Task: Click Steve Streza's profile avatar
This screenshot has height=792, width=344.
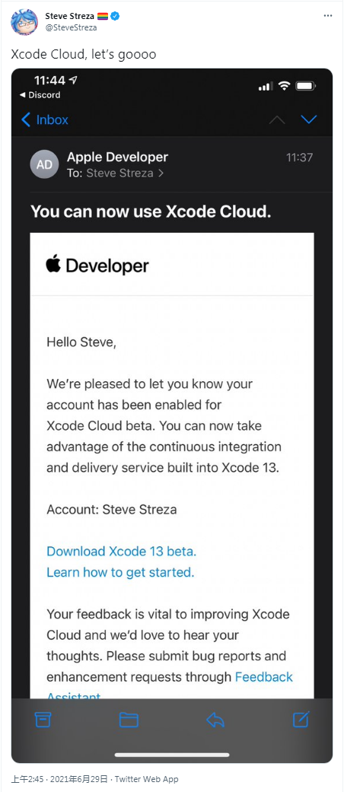Action: [x=24, y=22]
